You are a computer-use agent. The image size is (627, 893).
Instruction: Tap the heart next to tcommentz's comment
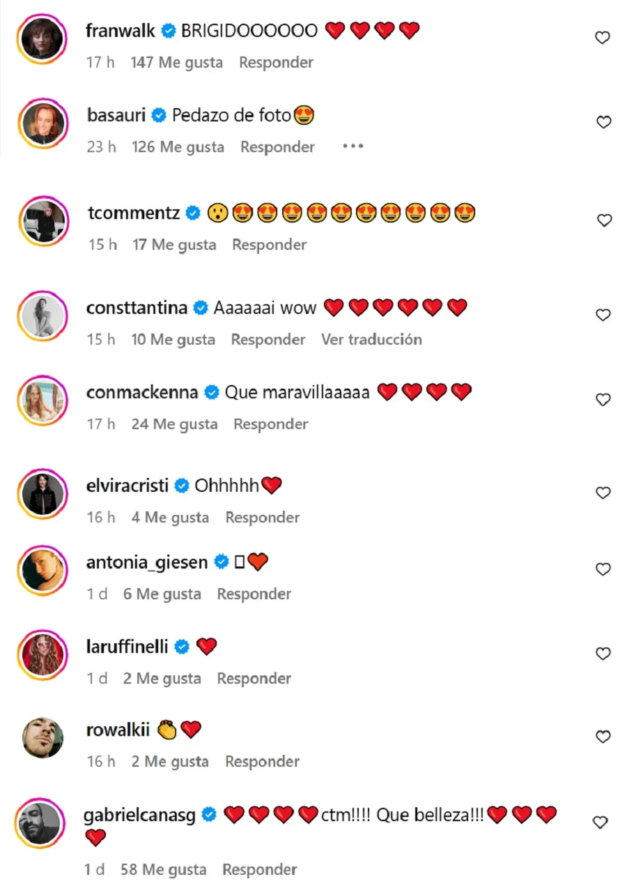pyautogui.click(x=604, y=220)
